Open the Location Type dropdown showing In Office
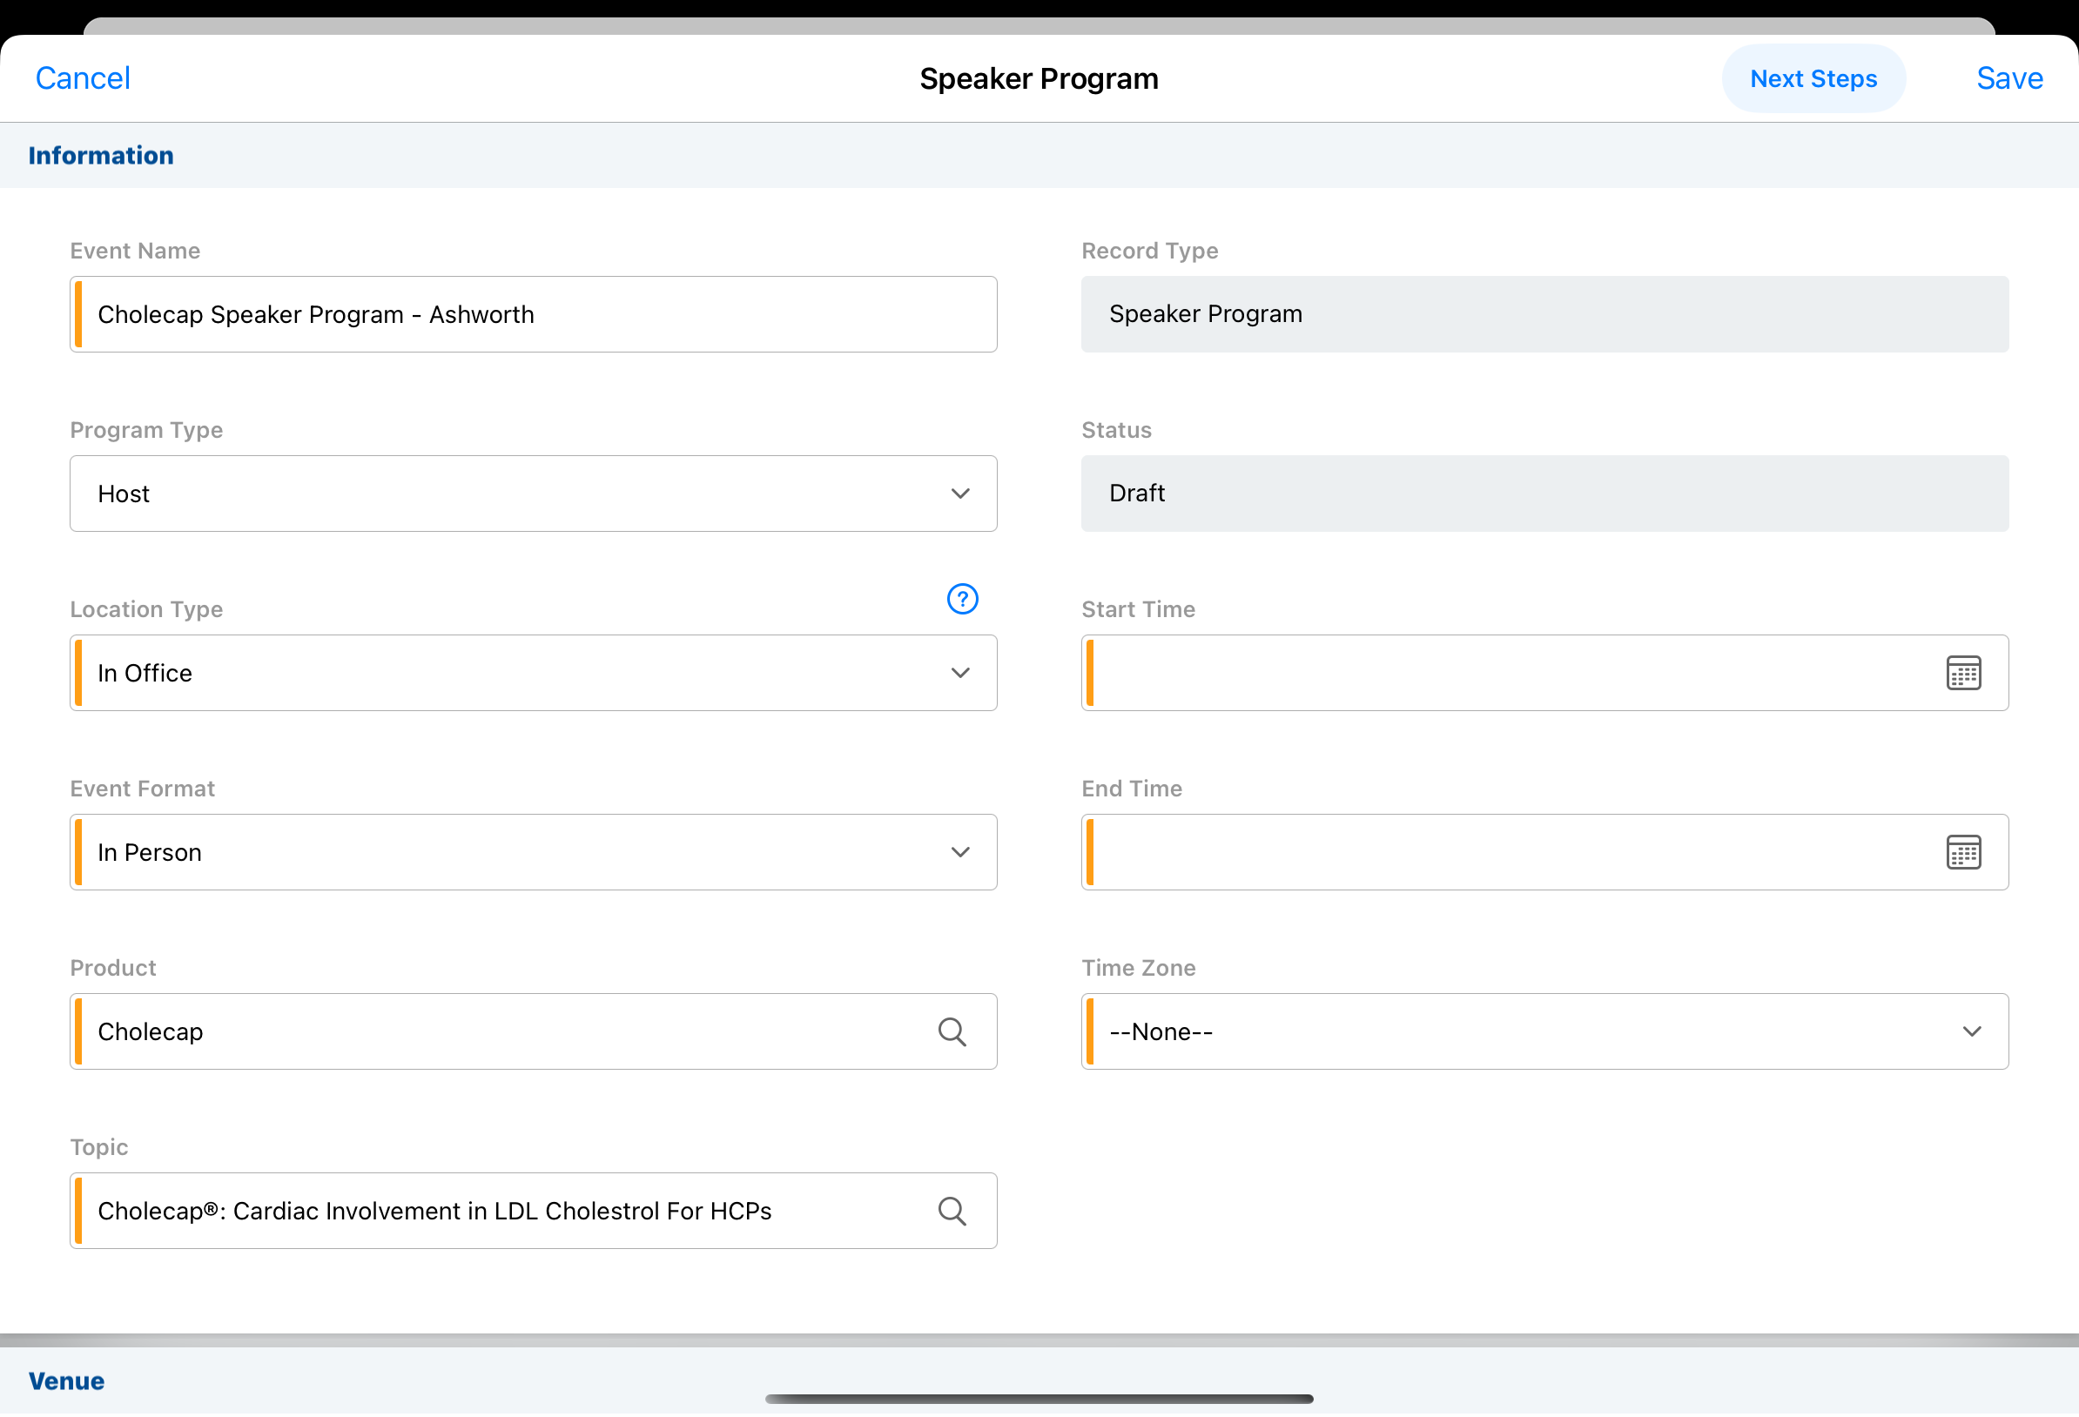2079x1417 pixels. pos(533,674)
